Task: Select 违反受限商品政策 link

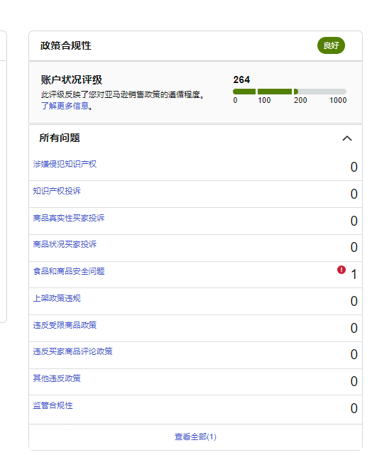Action: point(65,325)
